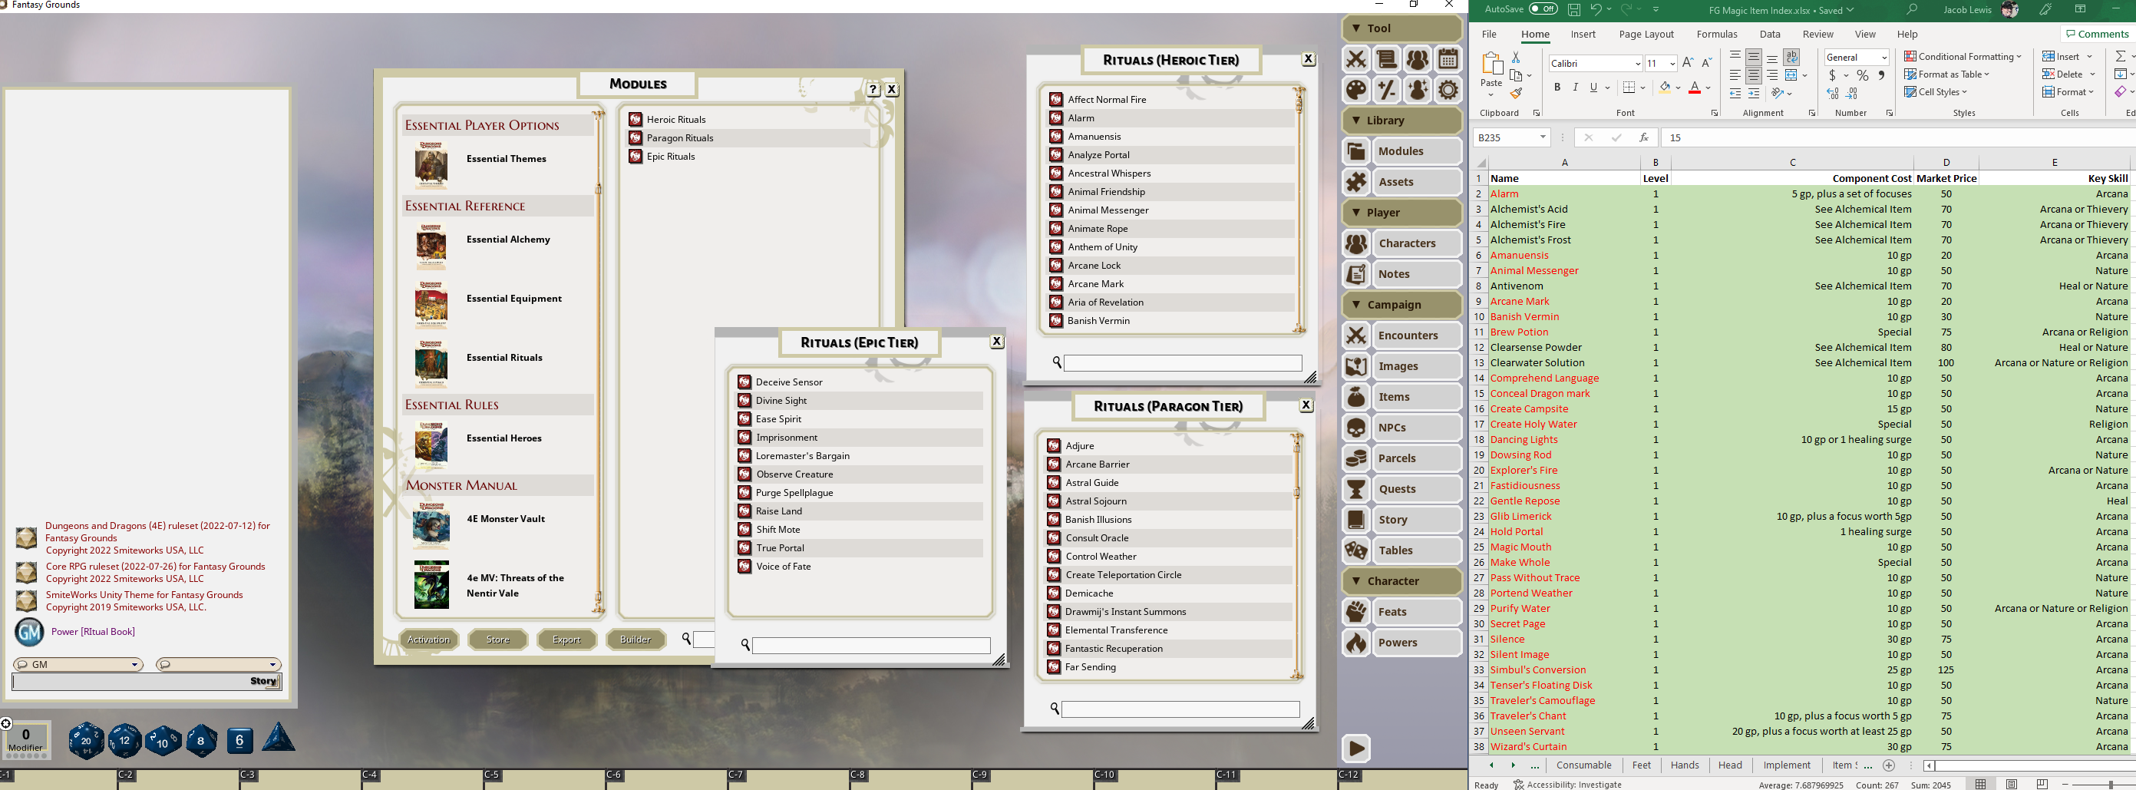Toggle Middle Align vertical alignment in Excel

pyautogui.click(x=1753, y=57)
